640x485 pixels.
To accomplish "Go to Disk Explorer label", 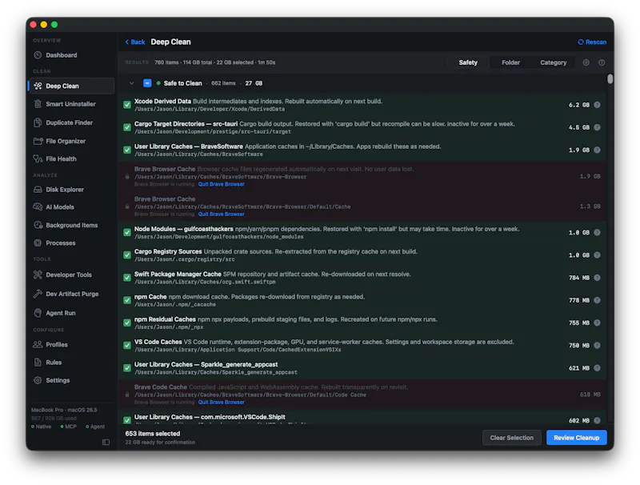I will point(65,190).
